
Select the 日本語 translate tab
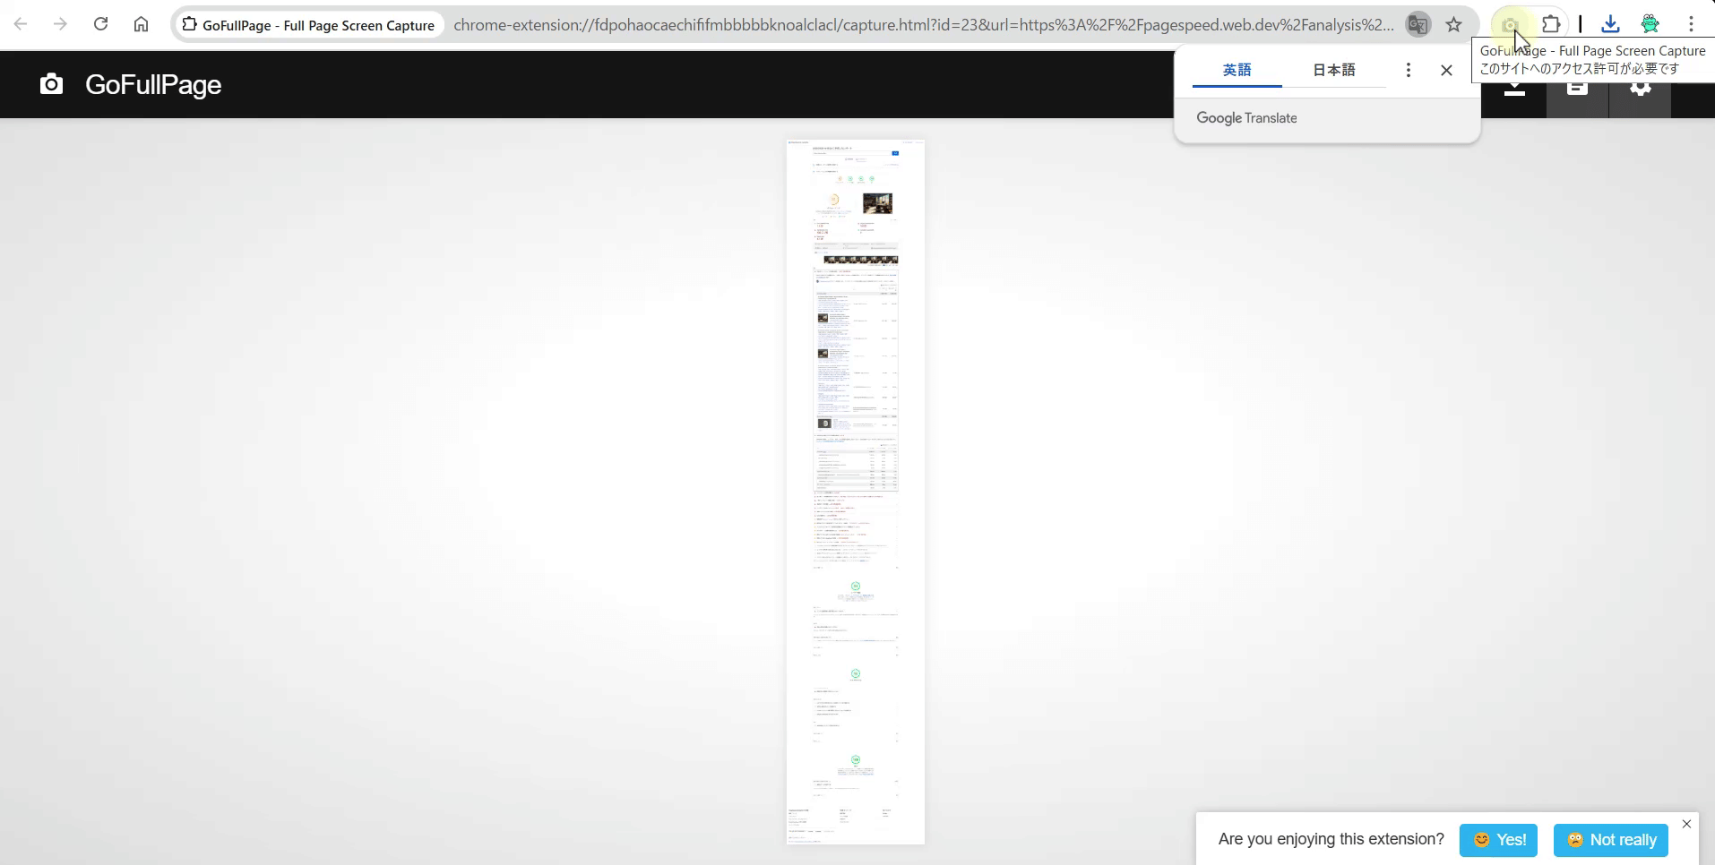1333,70
